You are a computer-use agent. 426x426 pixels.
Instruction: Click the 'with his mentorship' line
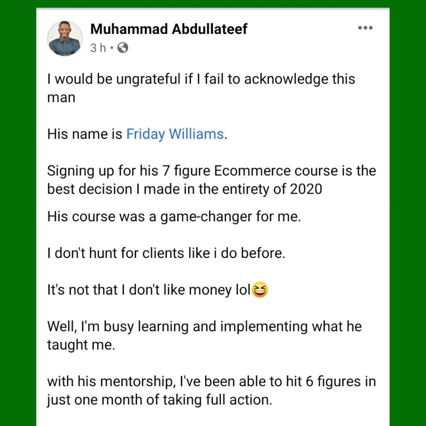coord(211,382)
